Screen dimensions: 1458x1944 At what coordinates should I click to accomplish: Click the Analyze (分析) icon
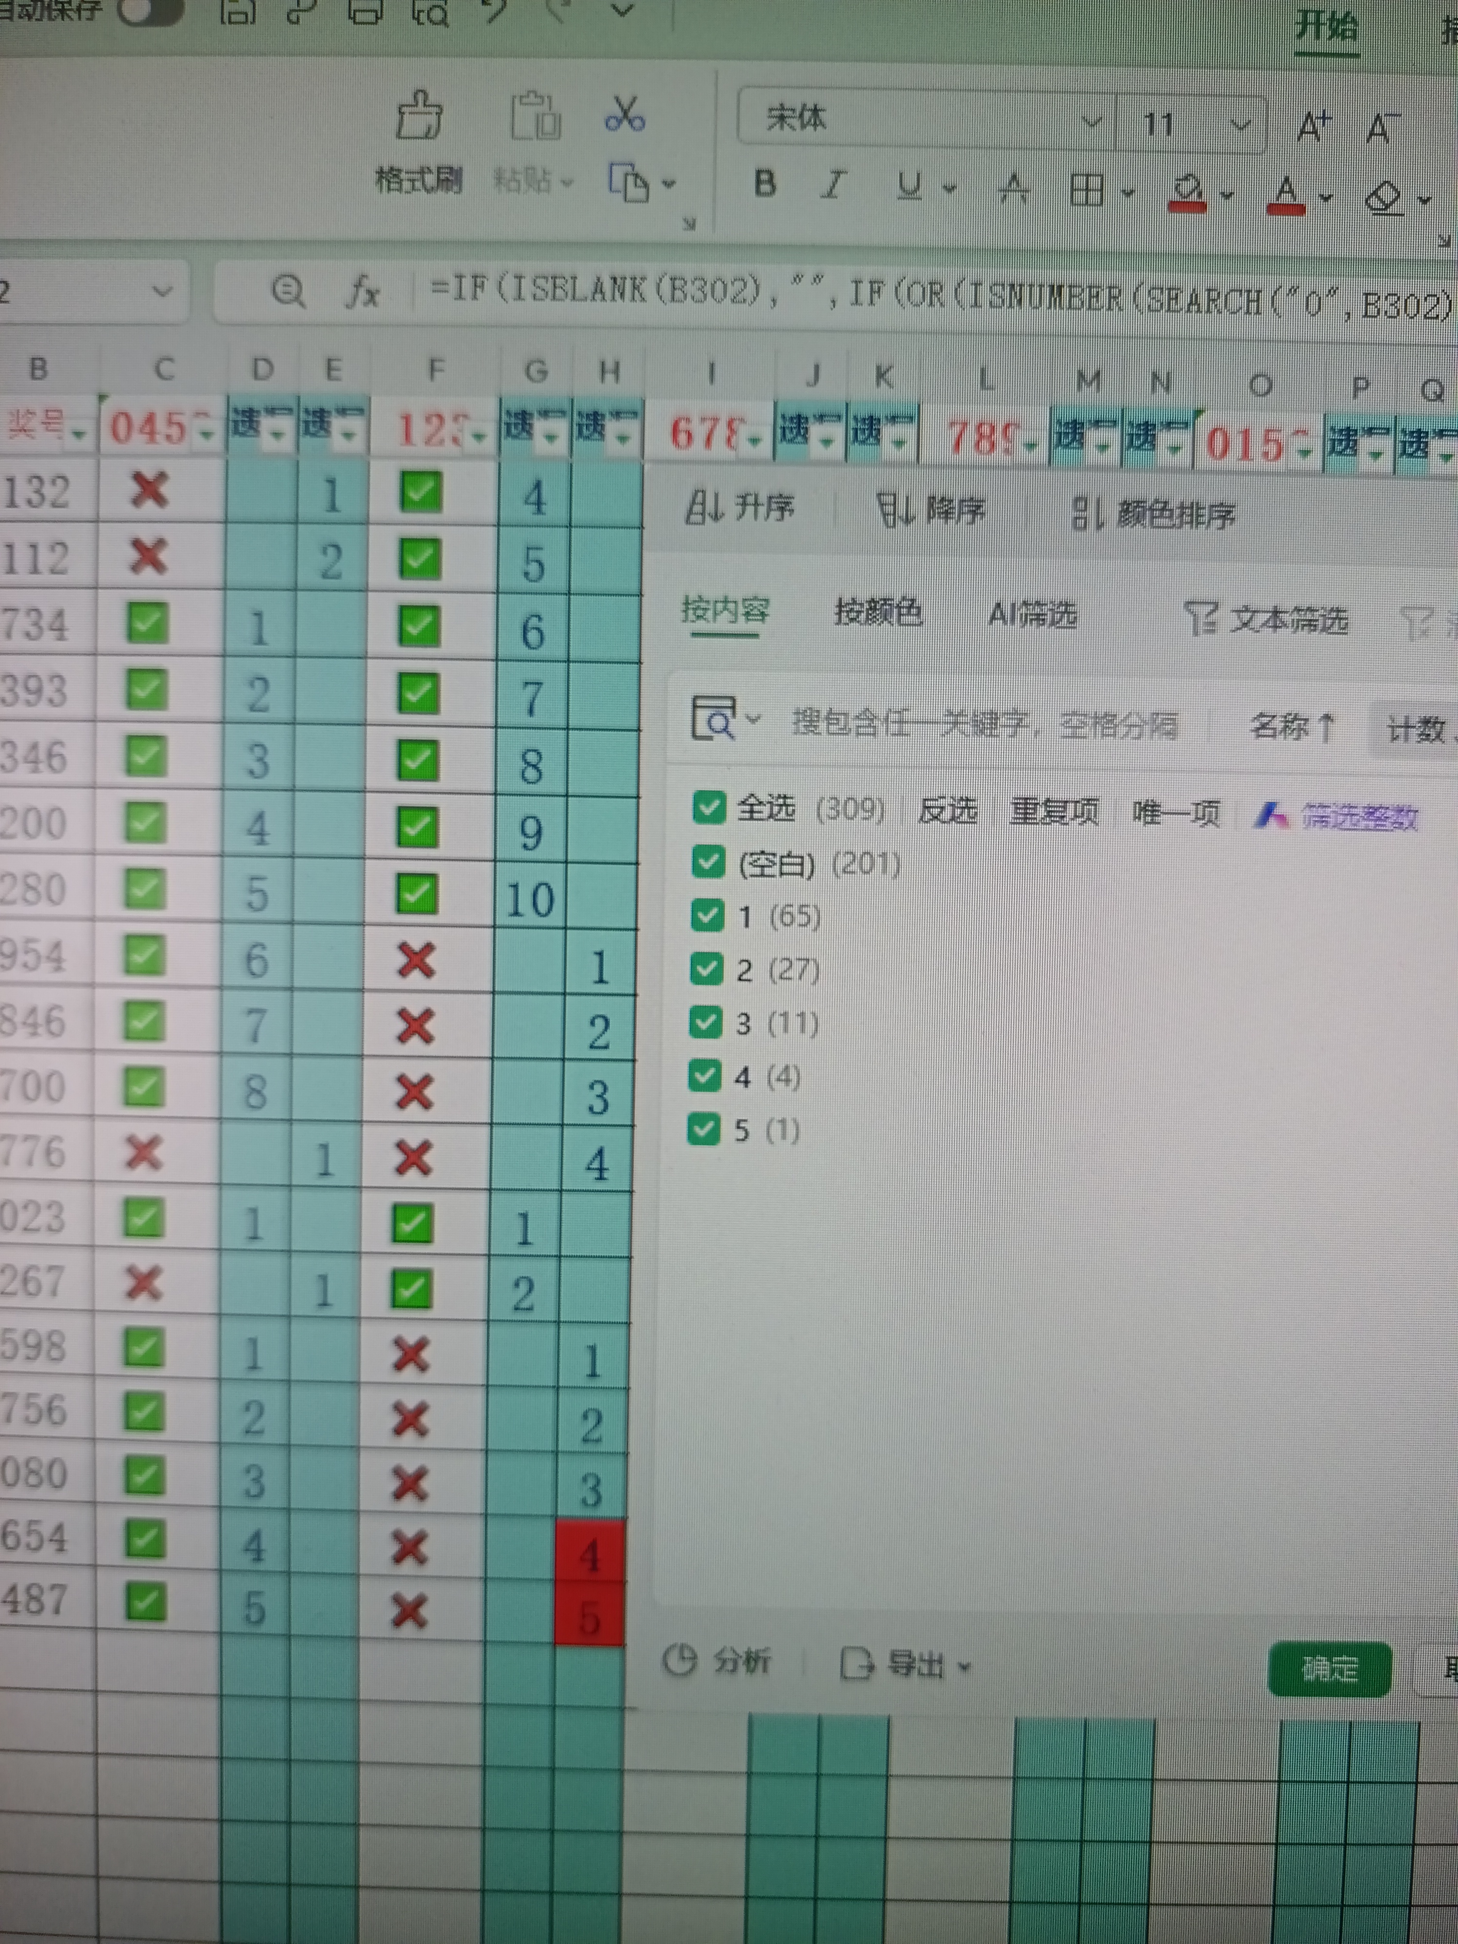pos(679,1659)
